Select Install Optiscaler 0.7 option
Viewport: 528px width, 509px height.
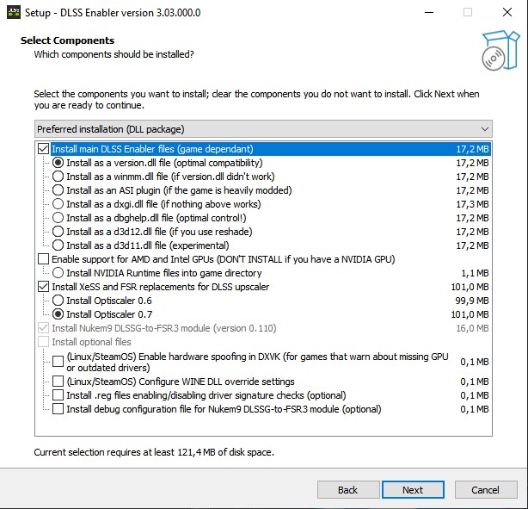click(58, 314)
